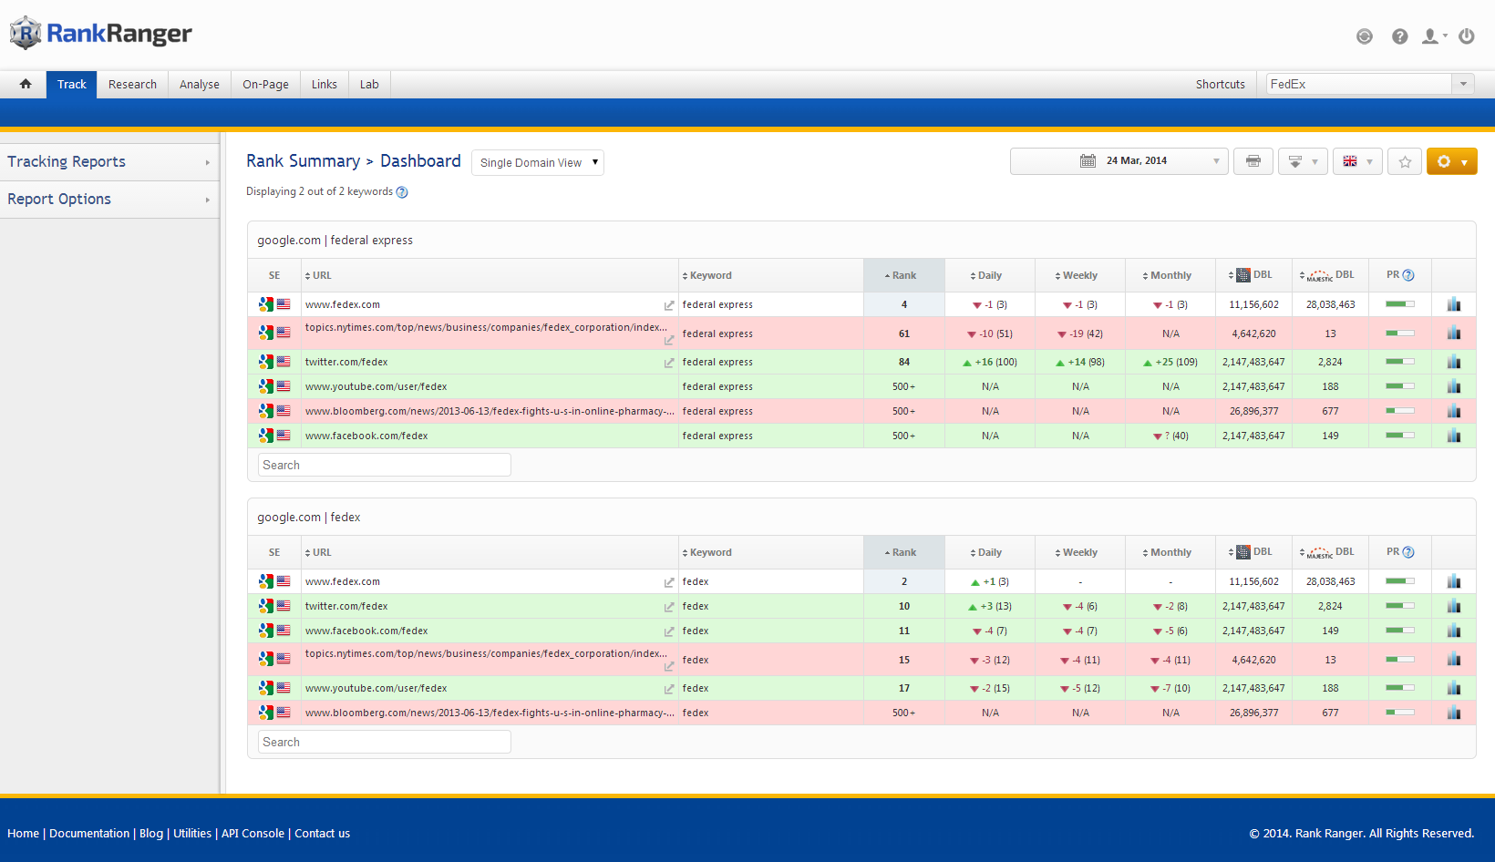
Task: Open the PR help icon in federal express table
Action: point(1408,275)
